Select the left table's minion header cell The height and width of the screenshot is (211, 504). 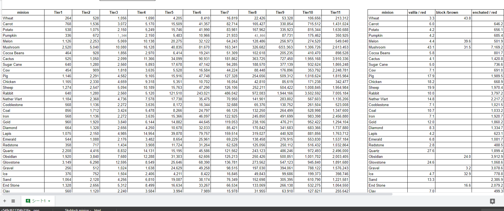pyautogui.click(x=23, y=12)
